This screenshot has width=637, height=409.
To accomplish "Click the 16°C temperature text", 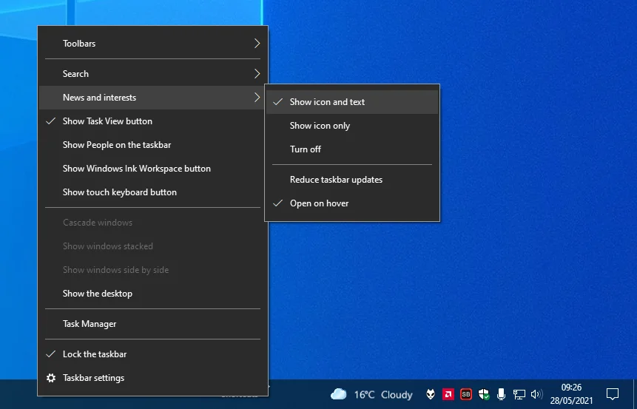I will coord(364,395).
